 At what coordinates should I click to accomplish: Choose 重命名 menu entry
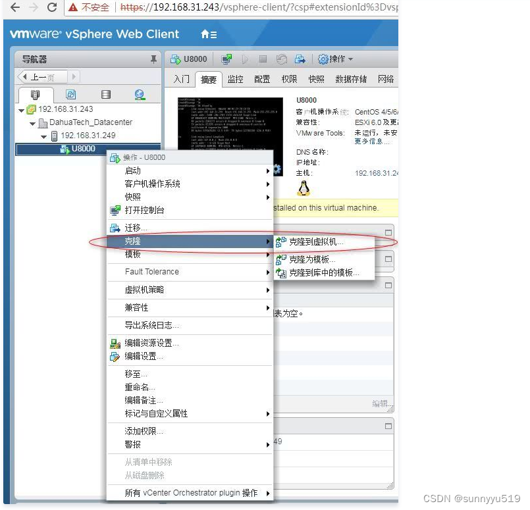coord(190,388)
